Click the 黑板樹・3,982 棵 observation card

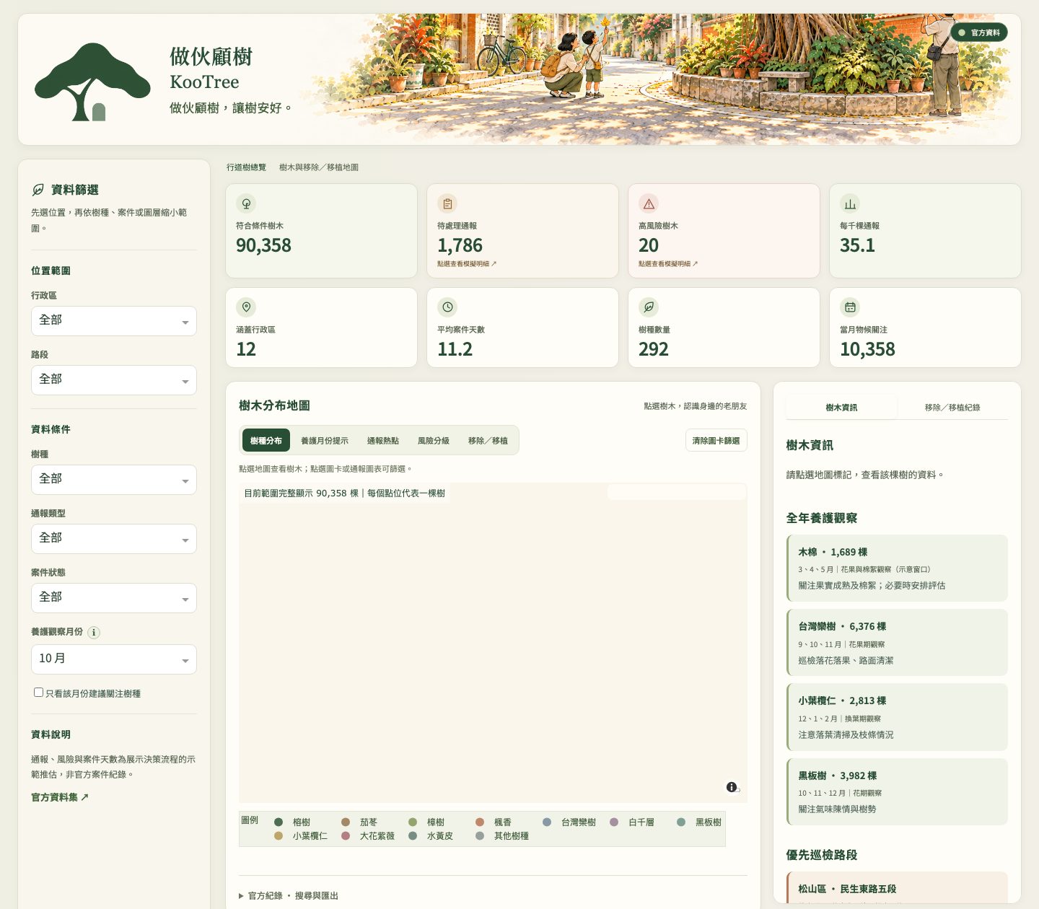pos(897,791)
